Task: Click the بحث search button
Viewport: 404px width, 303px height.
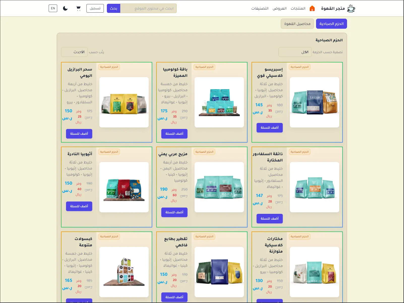Action: [x=113, y=8]
